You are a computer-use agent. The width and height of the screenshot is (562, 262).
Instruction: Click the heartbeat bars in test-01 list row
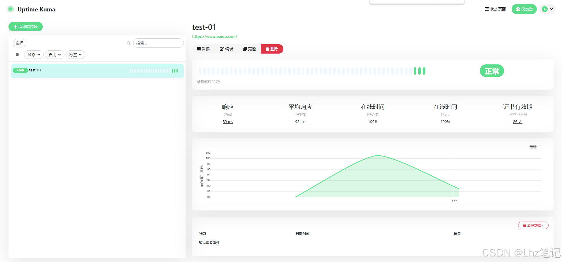(154, 71)
